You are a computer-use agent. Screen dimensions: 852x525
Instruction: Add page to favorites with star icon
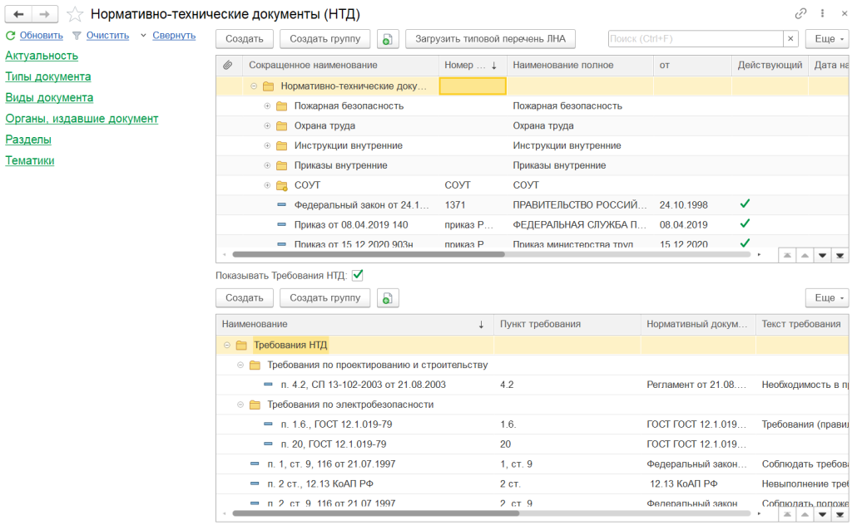pyautogui.click(x=75, y=14)
